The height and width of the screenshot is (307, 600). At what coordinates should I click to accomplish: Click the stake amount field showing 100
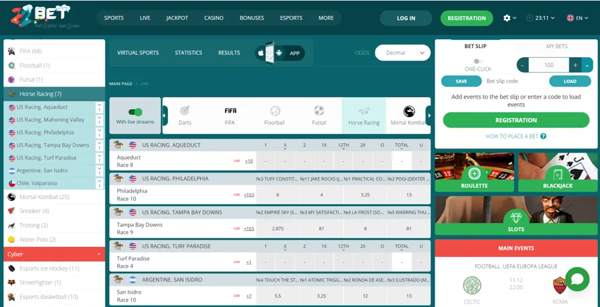(549, 65)
